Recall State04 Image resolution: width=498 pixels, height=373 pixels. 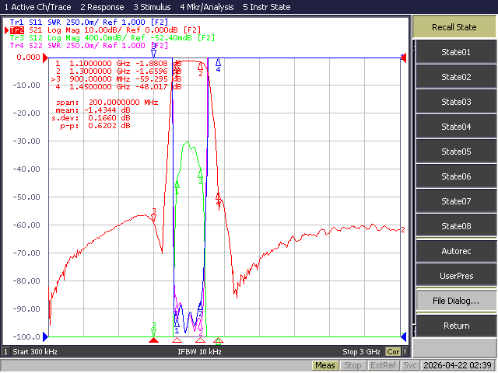click(x=456, y=127)
